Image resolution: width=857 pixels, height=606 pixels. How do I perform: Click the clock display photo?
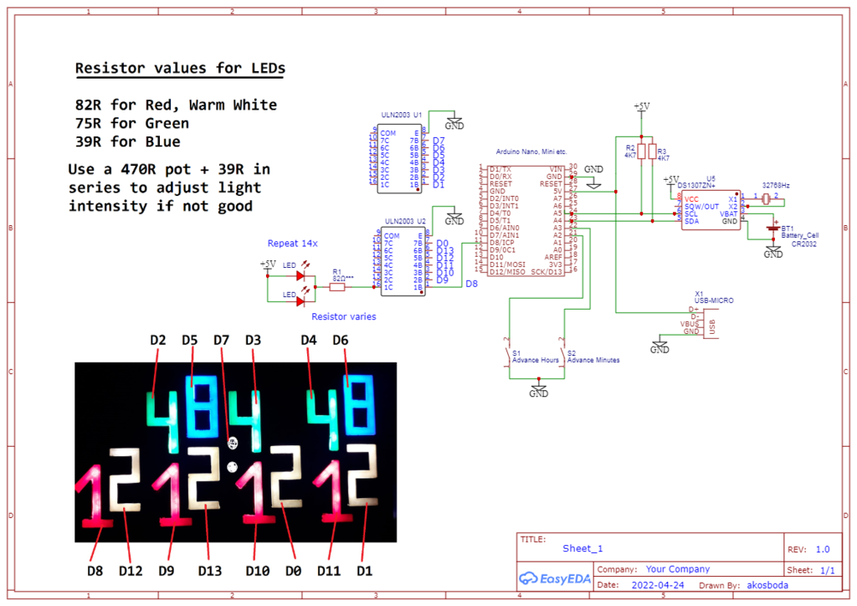click(x=234, y=452)
